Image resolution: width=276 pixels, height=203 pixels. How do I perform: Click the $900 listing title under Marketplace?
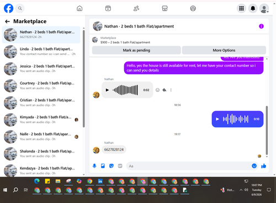(125, 42)
